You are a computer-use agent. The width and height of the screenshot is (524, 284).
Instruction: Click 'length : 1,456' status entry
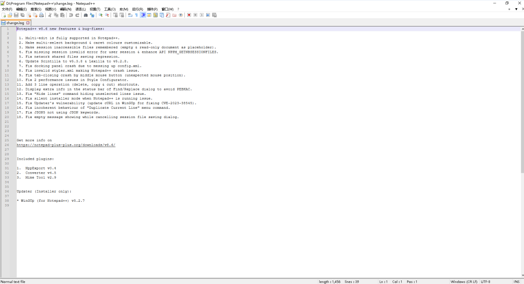[329, 282]
